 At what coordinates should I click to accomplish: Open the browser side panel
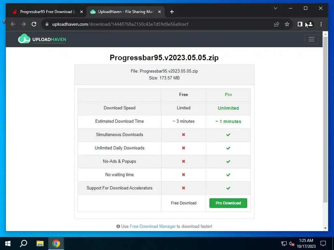(x=300, y=24)
